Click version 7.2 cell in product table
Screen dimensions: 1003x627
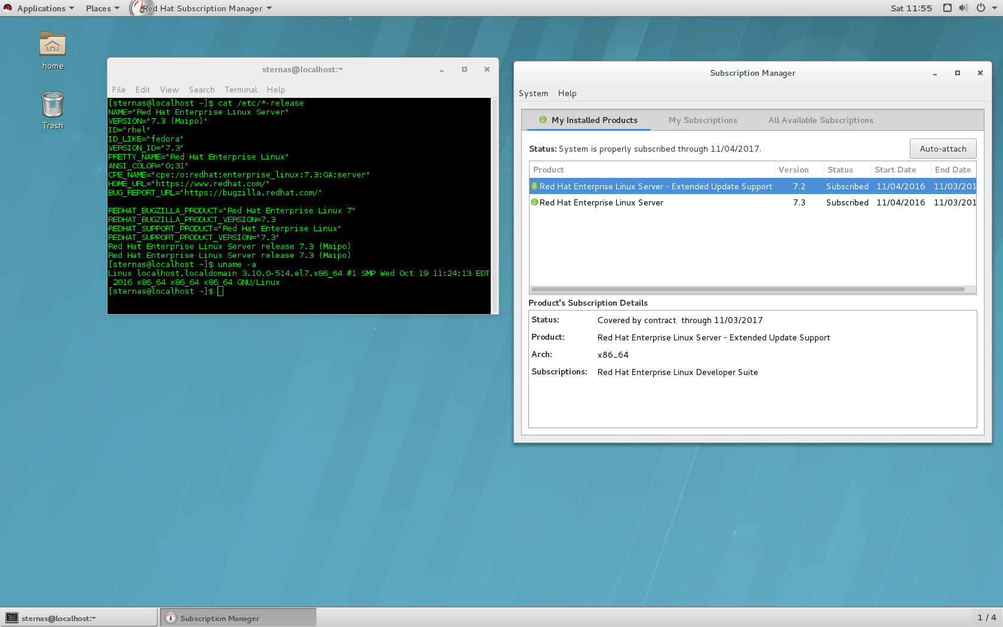[799, 186]
